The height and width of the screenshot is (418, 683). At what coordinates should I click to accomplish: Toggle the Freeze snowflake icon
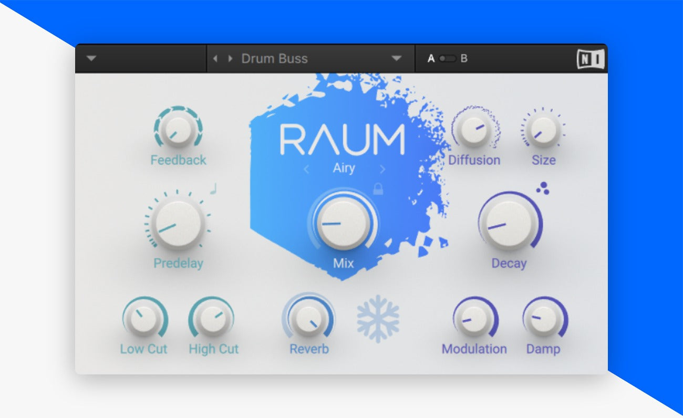point(378,319)
